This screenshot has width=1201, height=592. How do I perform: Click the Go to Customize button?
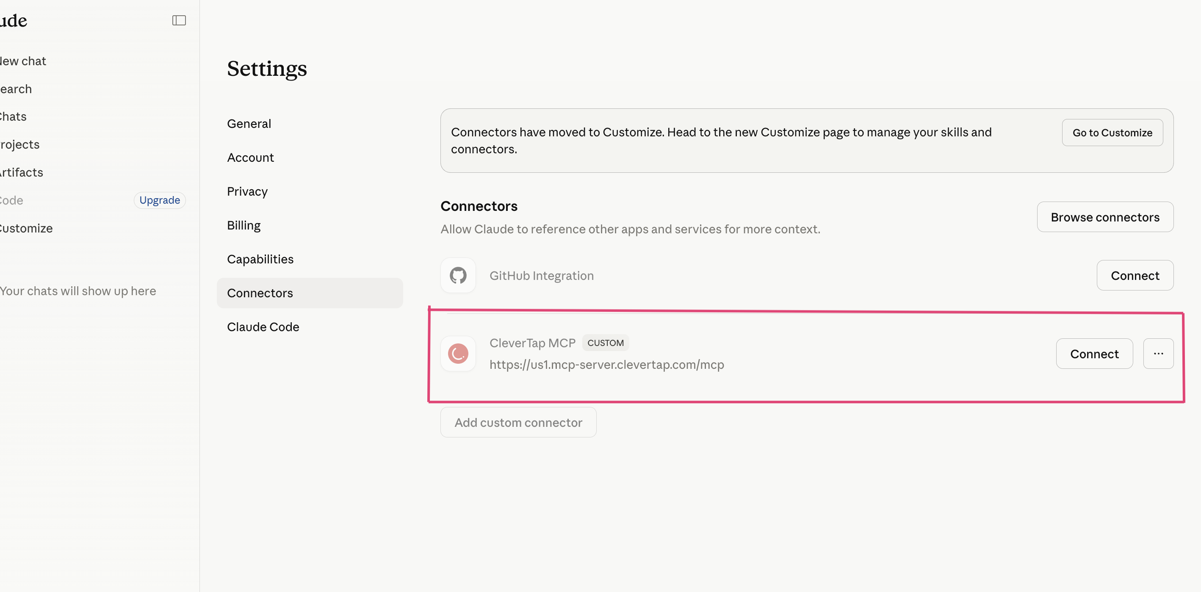(x=1112, y=133)
